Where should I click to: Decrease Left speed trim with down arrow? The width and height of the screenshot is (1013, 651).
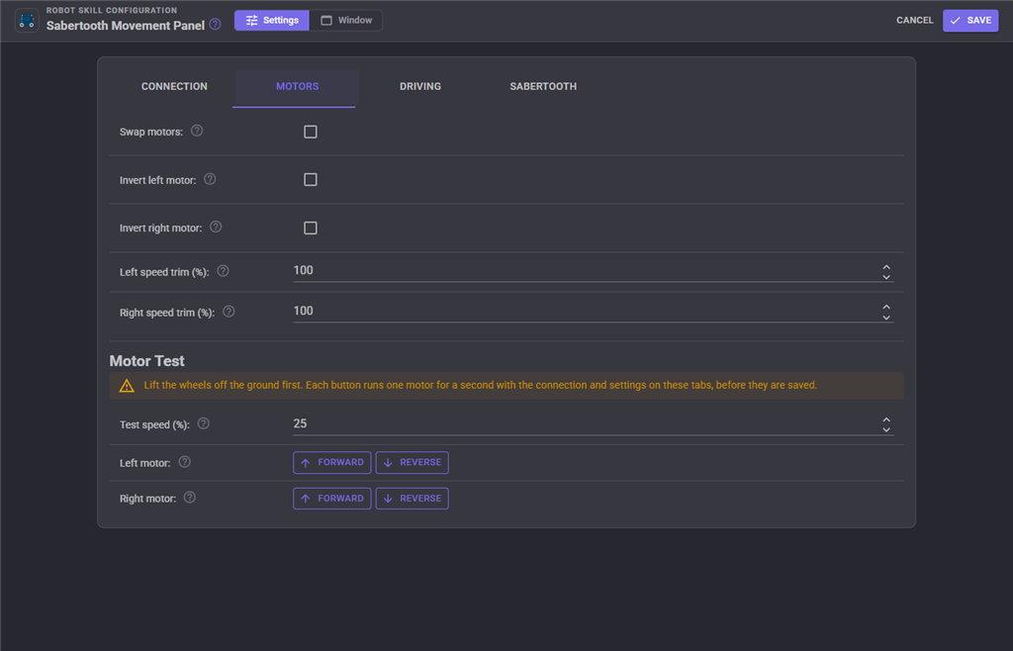coord(886,277)
